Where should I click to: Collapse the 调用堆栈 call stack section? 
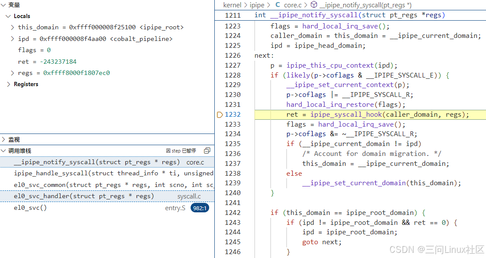tap(3, 151)
